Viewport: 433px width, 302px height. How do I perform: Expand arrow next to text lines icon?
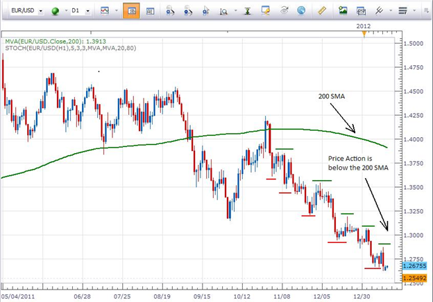414,11
